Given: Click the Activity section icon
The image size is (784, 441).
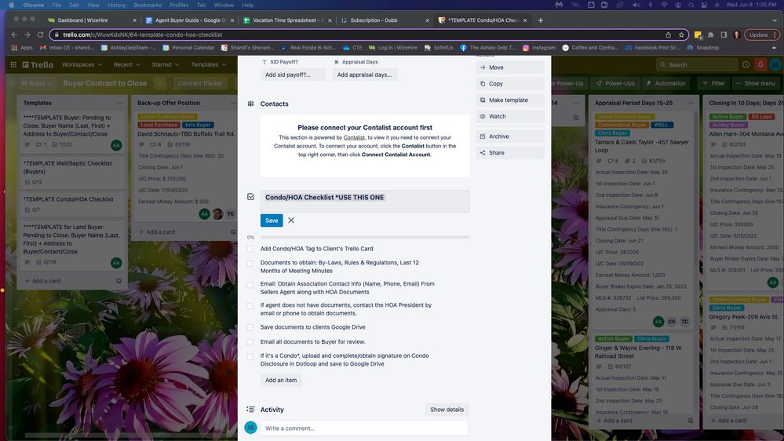Looking at the screenshot, I should (250, 410).
